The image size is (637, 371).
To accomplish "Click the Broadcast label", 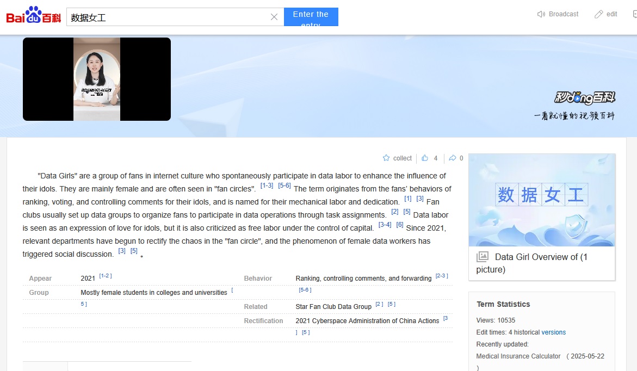I will click(564, 14).
